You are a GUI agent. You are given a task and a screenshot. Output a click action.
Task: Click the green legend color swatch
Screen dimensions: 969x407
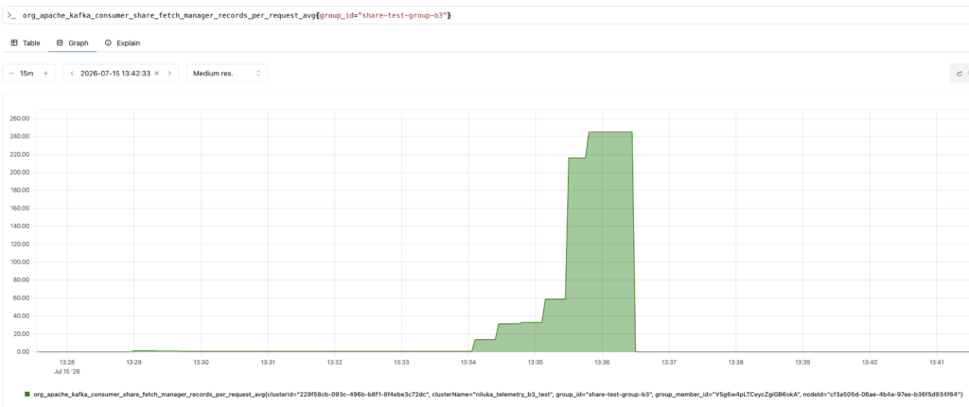pos(26,394)
